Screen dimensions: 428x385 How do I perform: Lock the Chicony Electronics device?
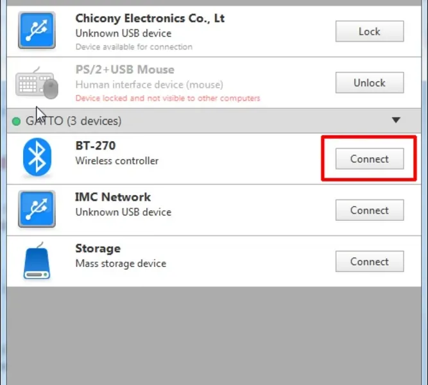coord(370,31)
